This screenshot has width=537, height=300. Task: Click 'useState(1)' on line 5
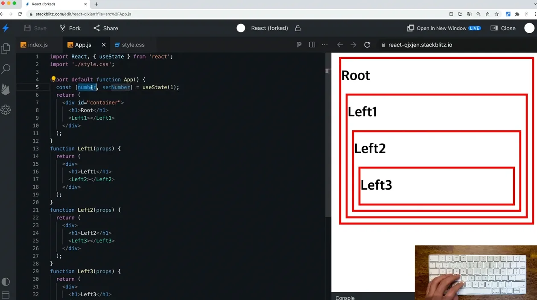(x=159, y=87)
